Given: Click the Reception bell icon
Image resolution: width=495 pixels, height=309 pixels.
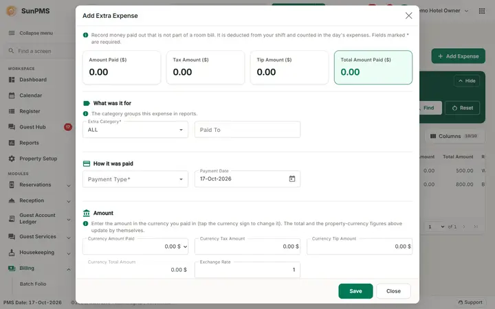Looking at the screenshot, I should coord(12,201).
